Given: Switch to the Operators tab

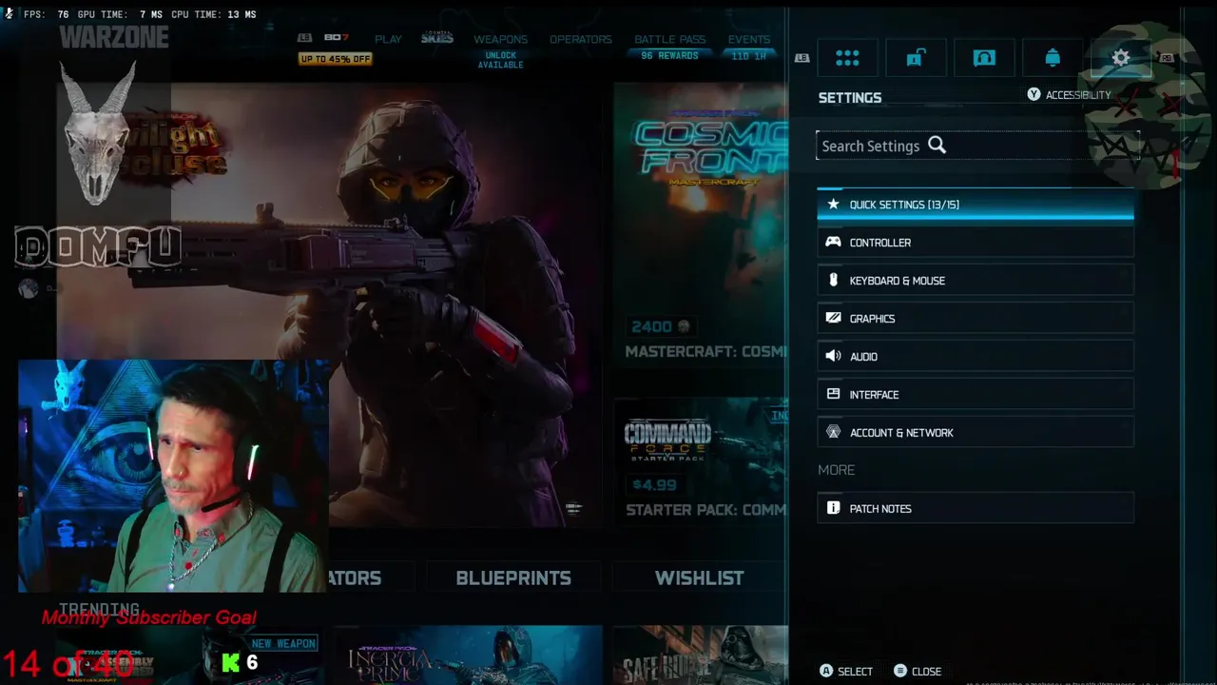Looking at the screenshot, I should coord(580,39).
